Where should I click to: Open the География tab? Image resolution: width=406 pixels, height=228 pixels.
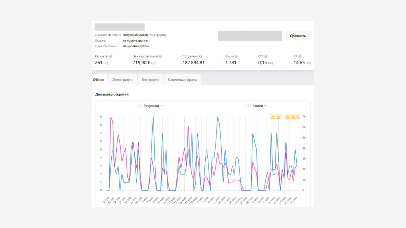(151, 80)
